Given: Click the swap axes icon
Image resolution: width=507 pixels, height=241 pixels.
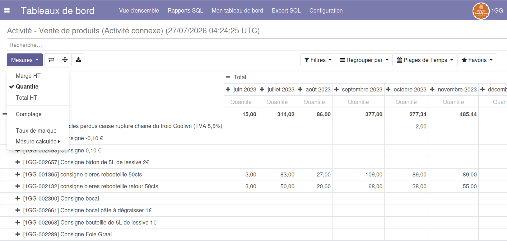Looking at the screenshot, I should [51, 60].
